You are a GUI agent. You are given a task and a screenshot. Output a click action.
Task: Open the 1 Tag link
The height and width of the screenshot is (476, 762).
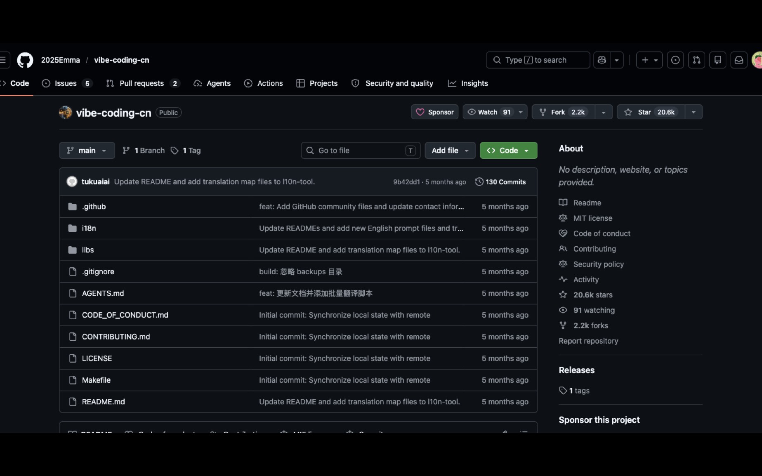[x=186, y=151]
